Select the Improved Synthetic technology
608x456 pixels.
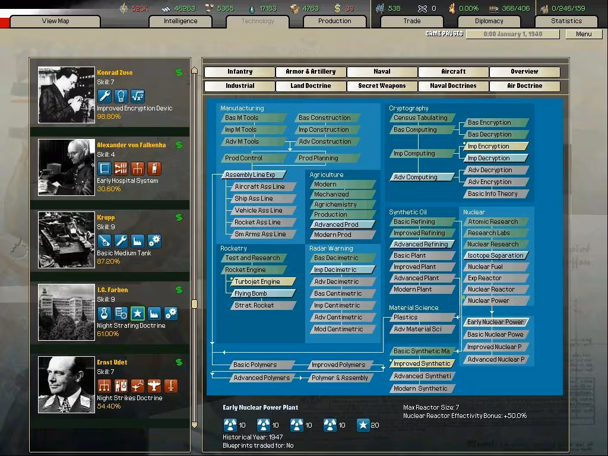[422, 364]
